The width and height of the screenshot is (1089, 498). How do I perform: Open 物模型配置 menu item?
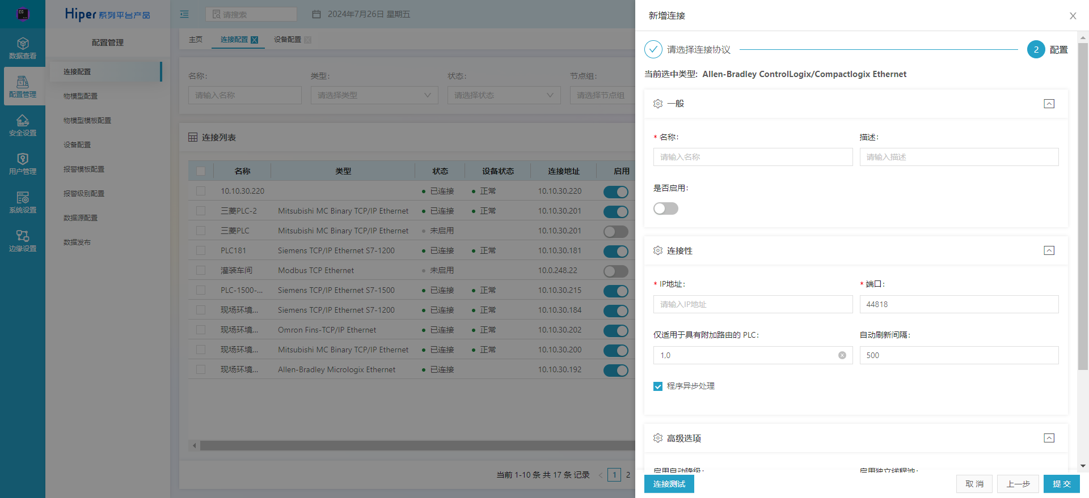click(81, 96)
